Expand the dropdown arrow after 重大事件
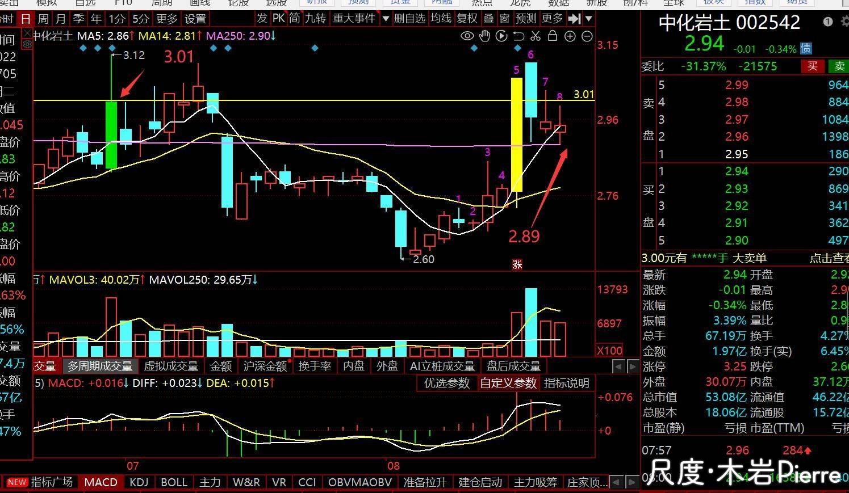849x493 pixels. click(386, 19)
